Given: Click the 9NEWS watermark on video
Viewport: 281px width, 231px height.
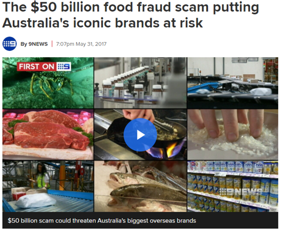Looking at the screenshot, I should (241, 191).
